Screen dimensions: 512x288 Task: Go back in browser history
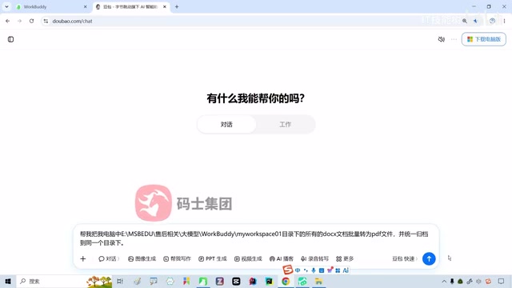point(7,21)
